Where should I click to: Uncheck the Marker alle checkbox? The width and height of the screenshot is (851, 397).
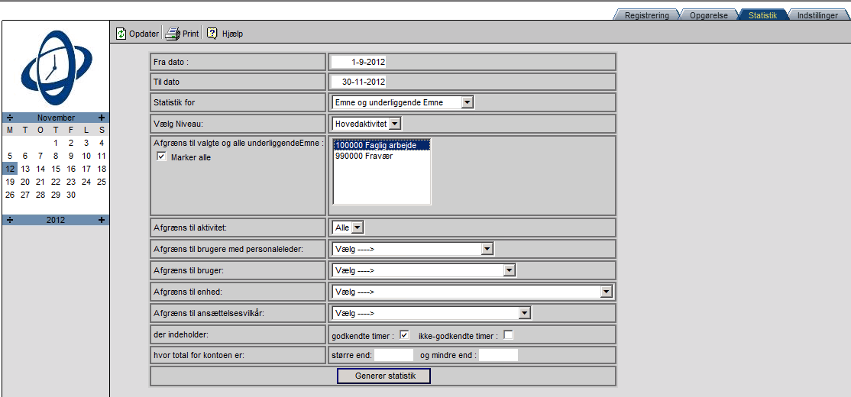pyautogui.click(x=161, y=157)
